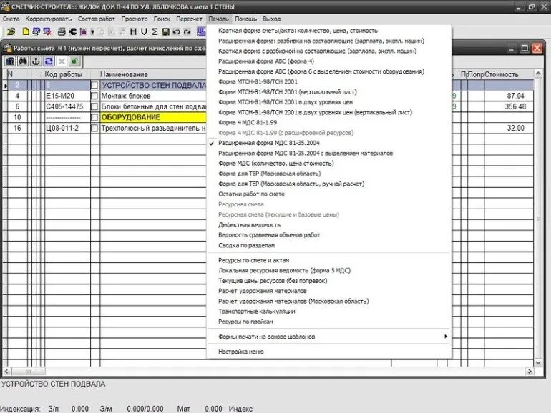Viewport: 551px width, 413px height.
Task: Click the stacked blue forms toolbar icon
Action: 36,32
